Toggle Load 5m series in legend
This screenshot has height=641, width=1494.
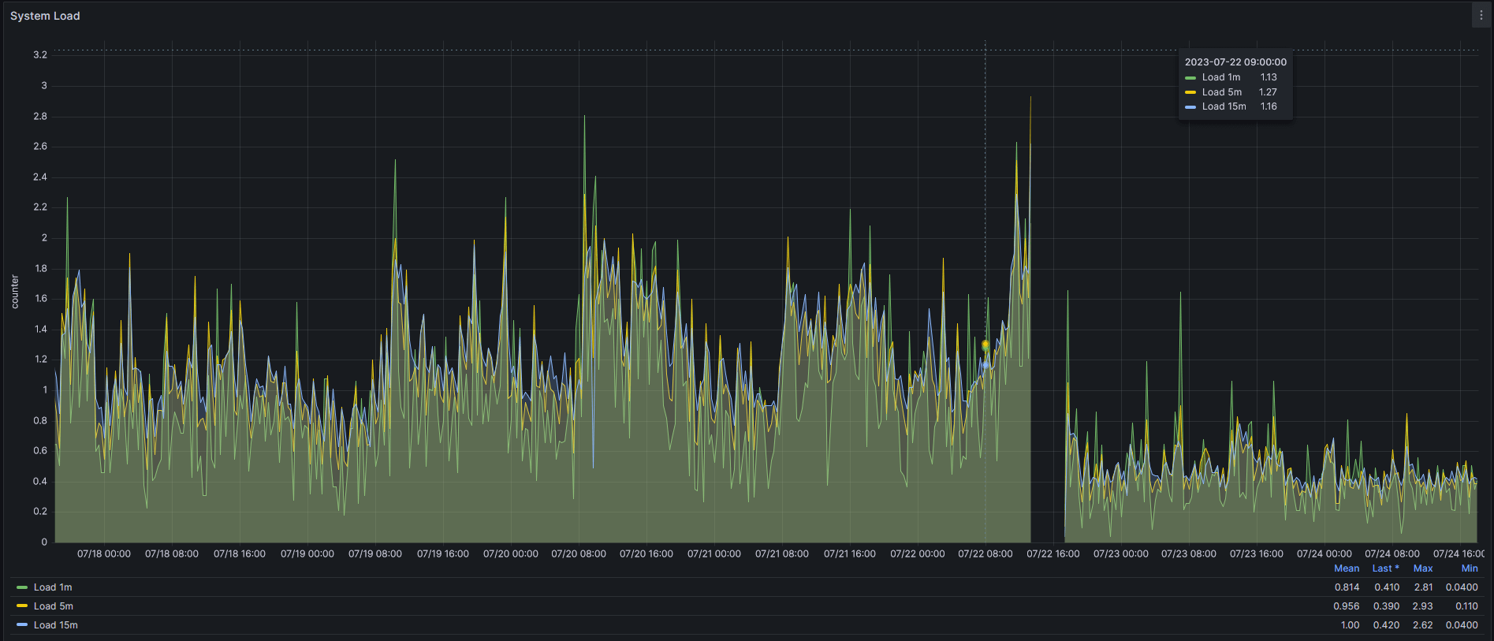click(x=54, y=606)
